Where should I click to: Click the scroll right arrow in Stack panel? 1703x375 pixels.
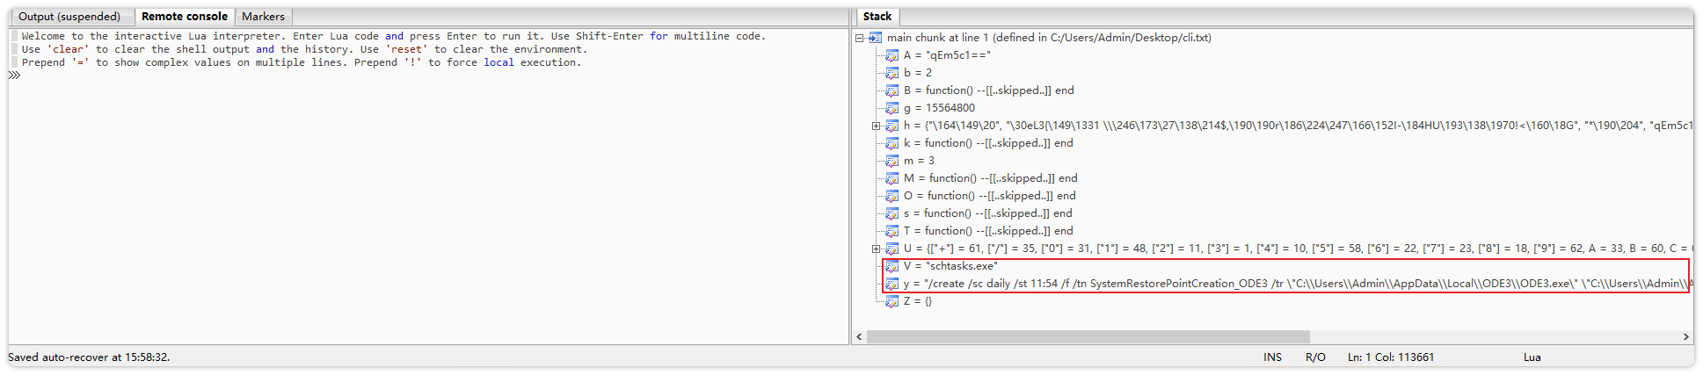point(1685,337)
